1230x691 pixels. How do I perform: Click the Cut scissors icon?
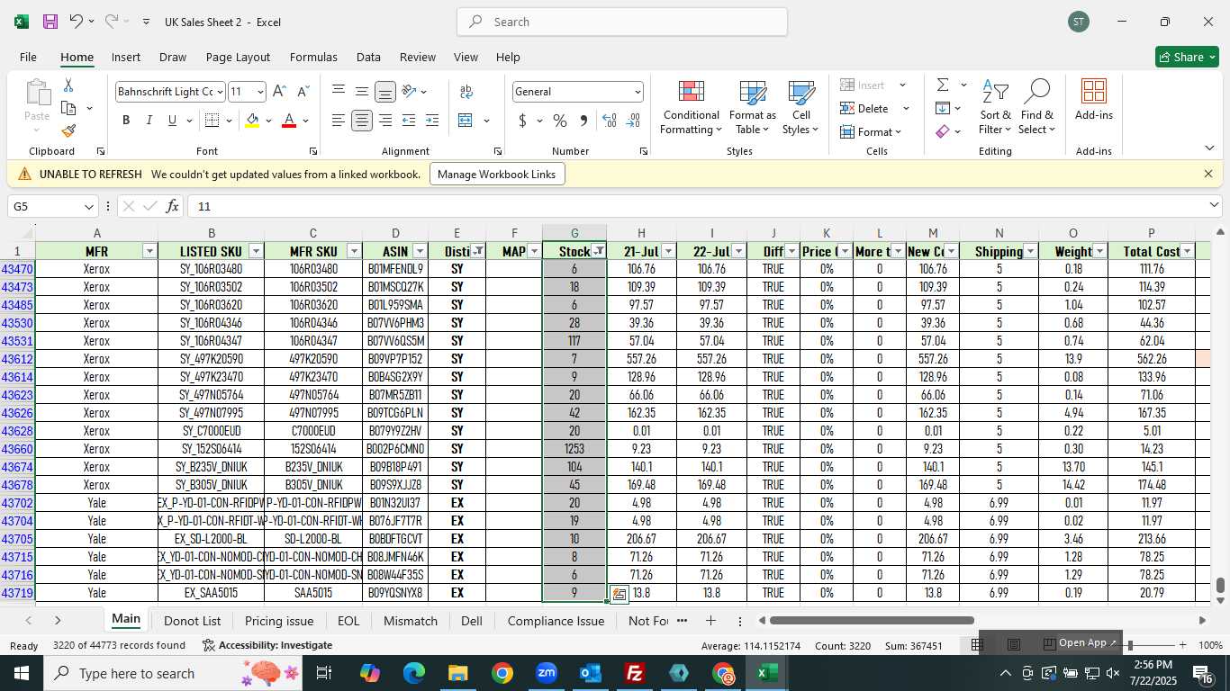[68, 85]
